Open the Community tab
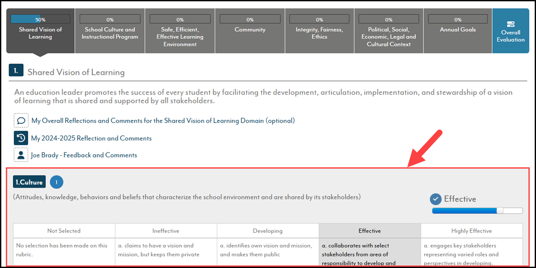The width and height of the screenshot is (536, 268). [x=250, y=31]
